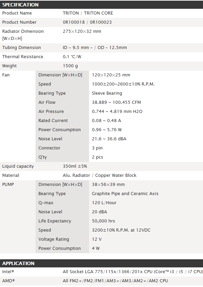The height and width of the screenshot is (287, 203).
Task: Select pump dimension '38×56×39 mm'
Action: [x=108, y=185]
